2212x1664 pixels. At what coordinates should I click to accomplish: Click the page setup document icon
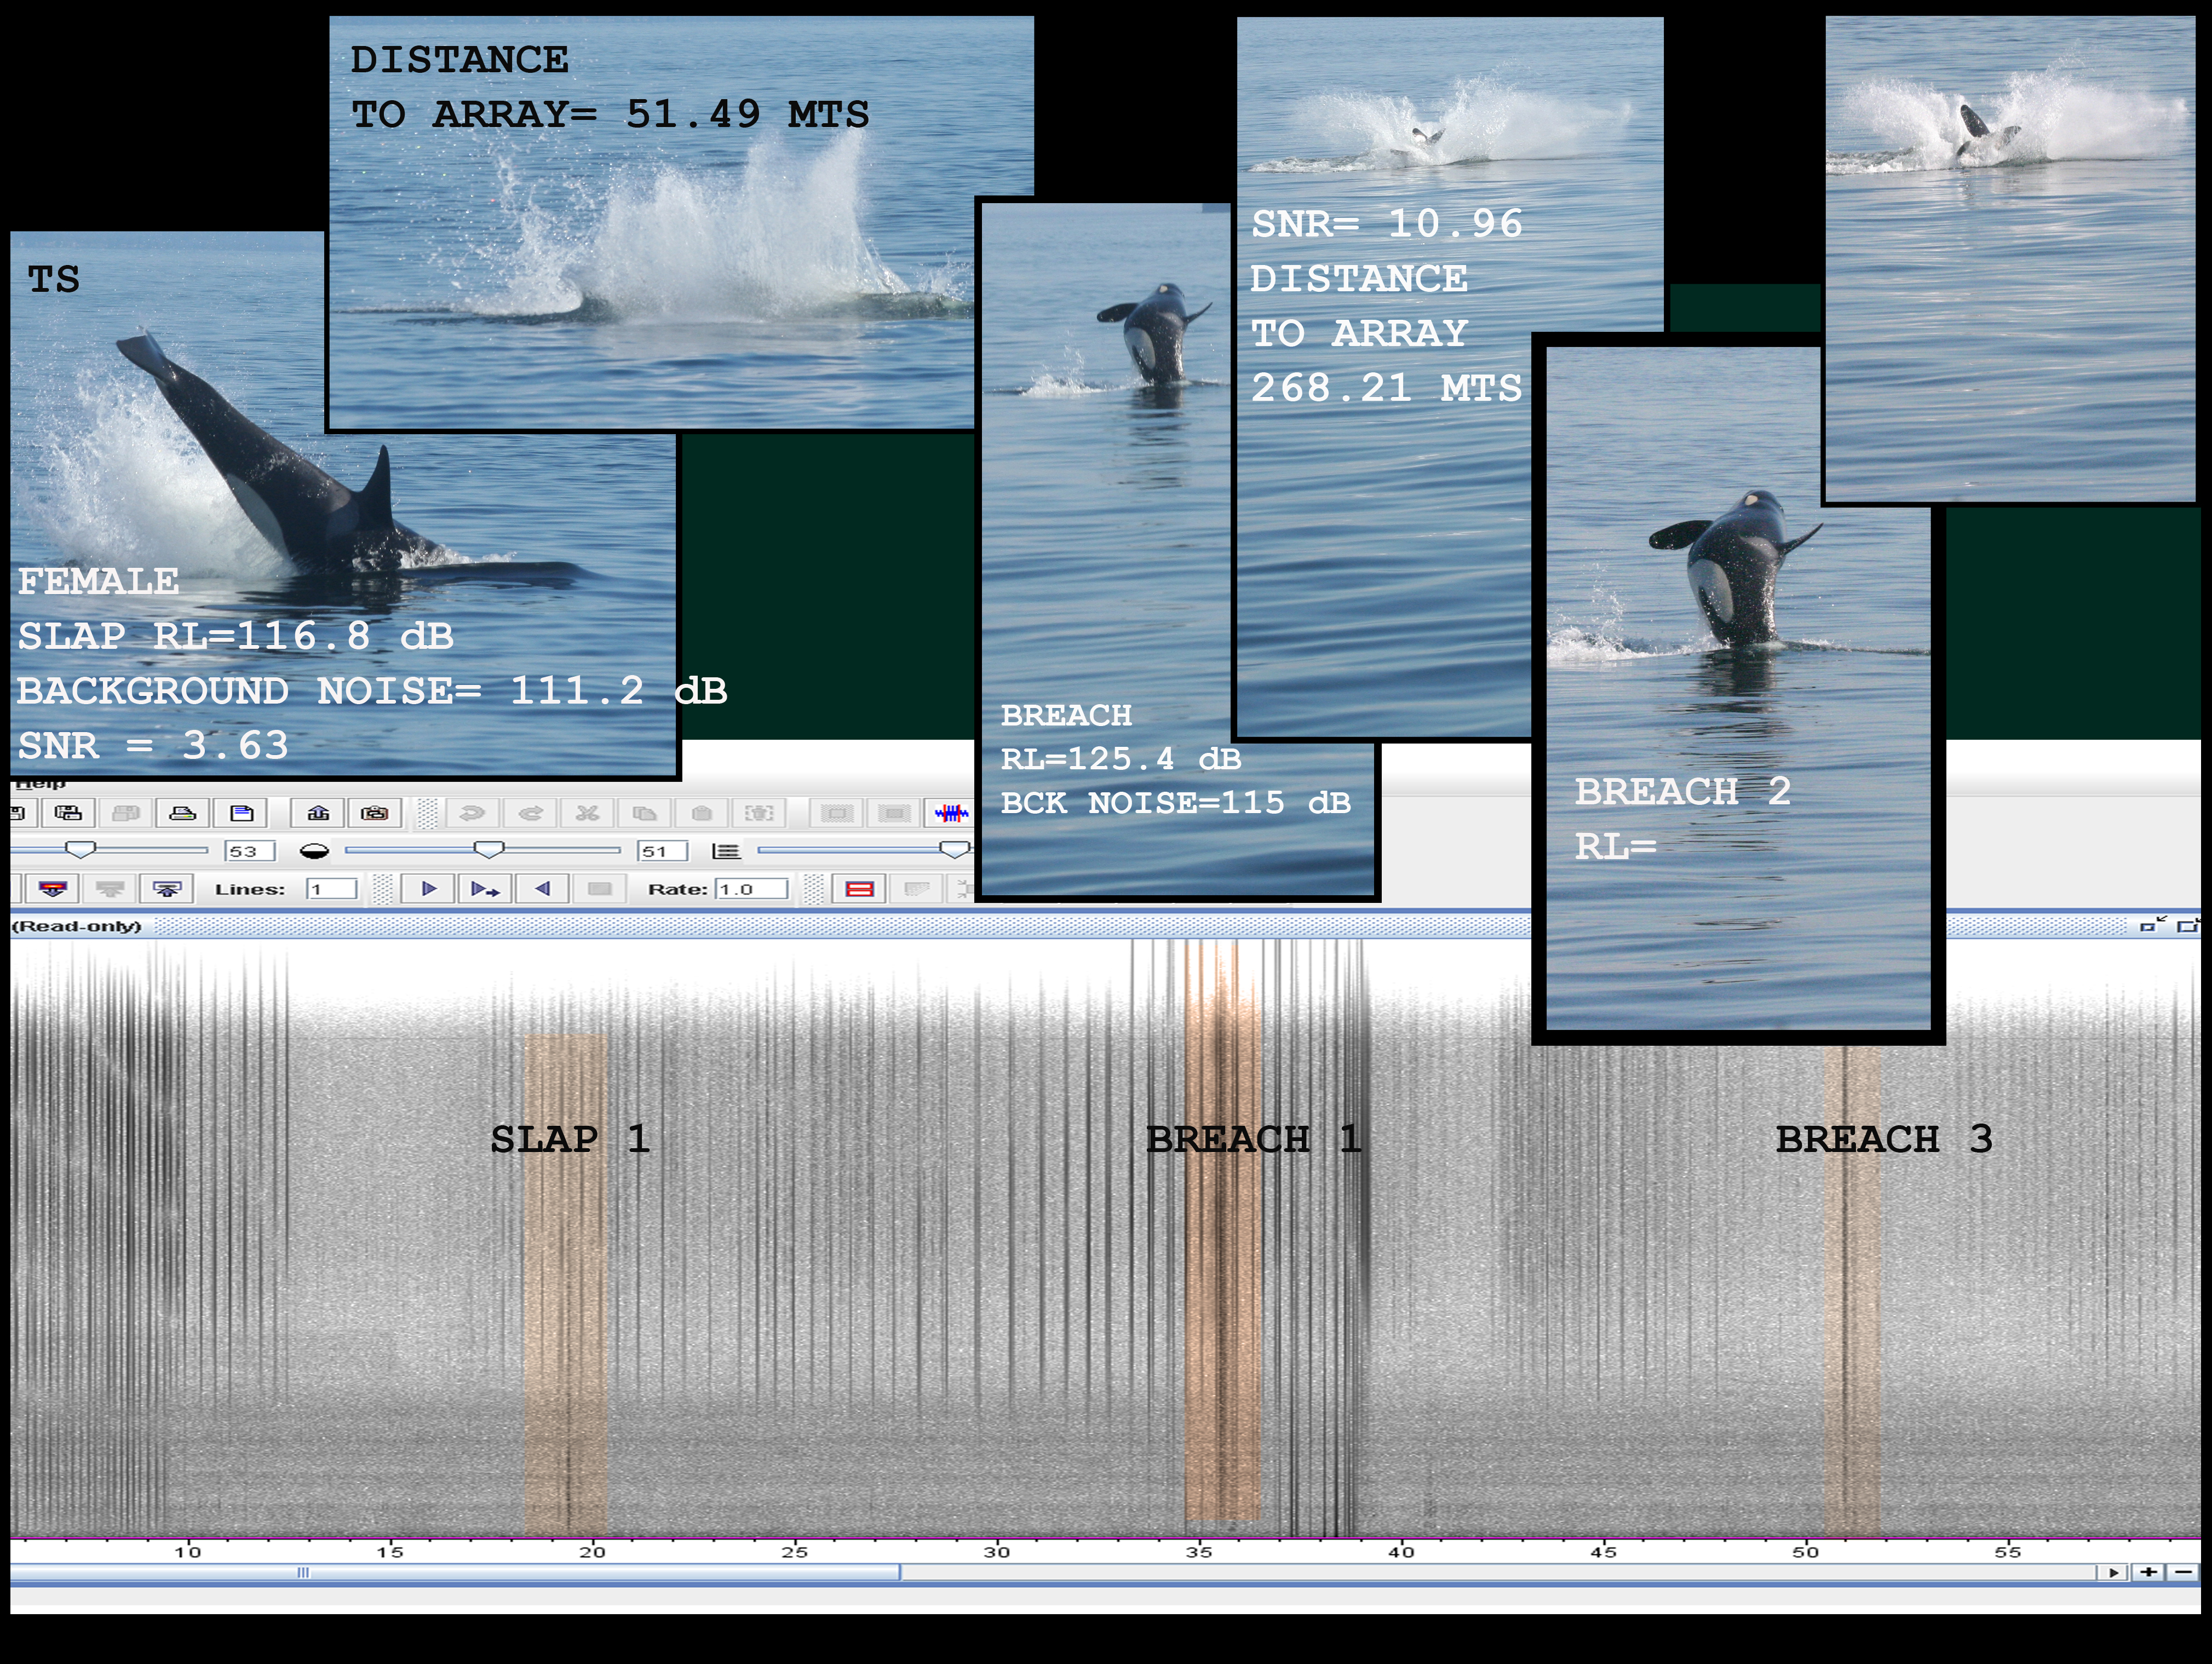pyautogui.click(x=242, y=813)
